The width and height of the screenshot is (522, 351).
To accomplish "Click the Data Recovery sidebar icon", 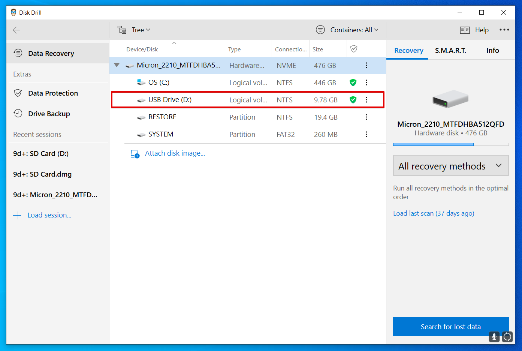I will click(x=18, y=53).
